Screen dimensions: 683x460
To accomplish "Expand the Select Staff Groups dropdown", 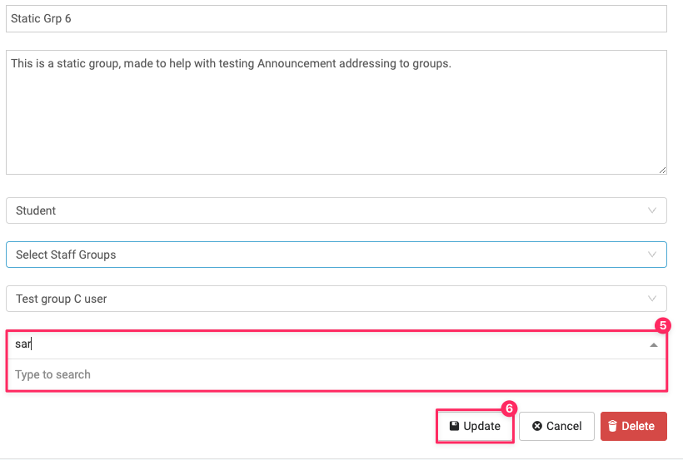I will 336,255.
